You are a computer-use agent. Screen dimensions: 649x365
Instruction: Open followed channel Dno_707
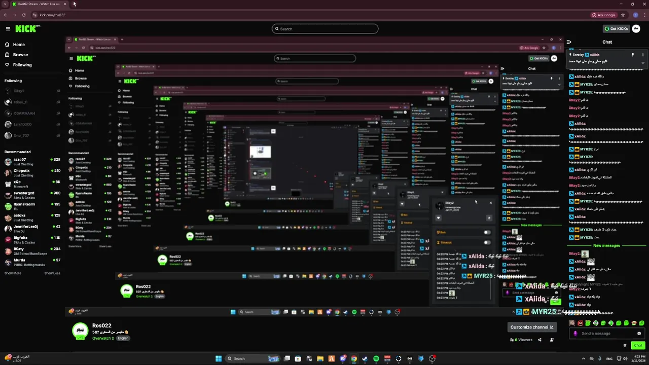(x=32, y=135)
